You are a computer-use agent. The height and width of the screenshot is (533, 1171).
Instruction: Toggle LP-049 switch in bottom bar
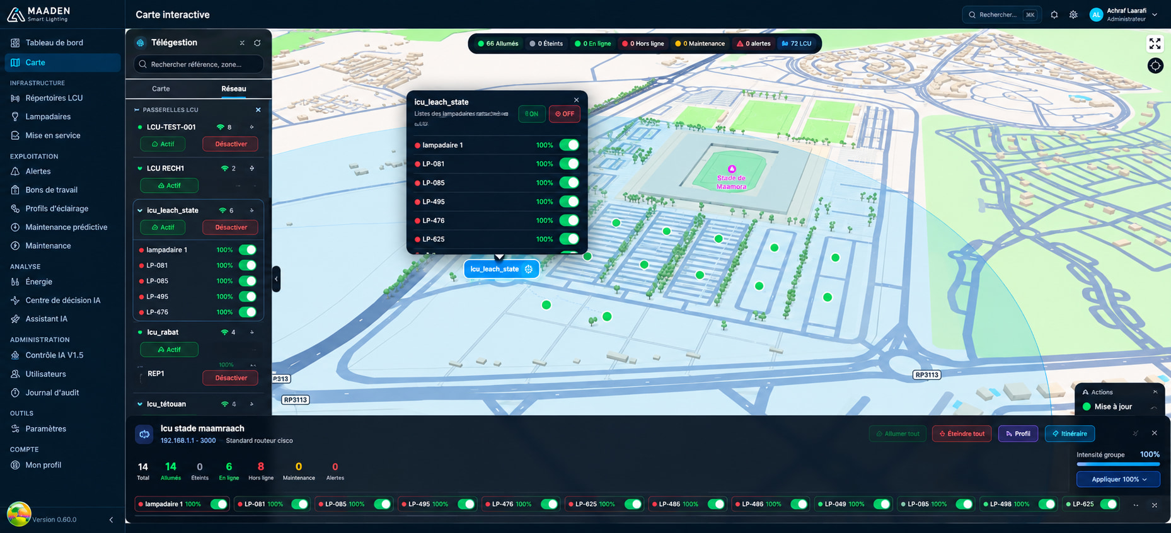(x=881, y=504)
